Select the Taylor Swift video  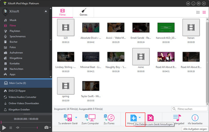point(91,86)
